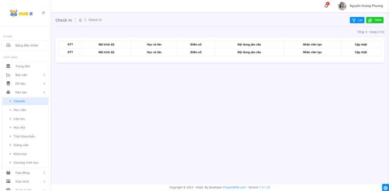
Task: Click the dashboard gauge icon
Action: (x=8, y=45)
